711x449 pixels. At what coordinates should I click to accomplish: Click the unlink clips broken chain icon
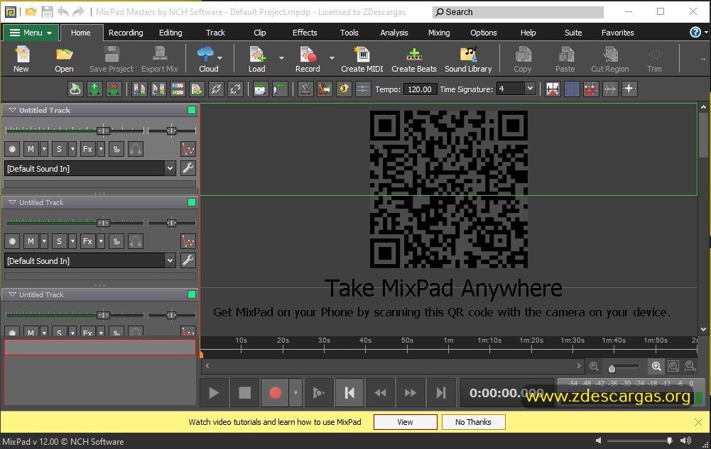pos(235,89)
